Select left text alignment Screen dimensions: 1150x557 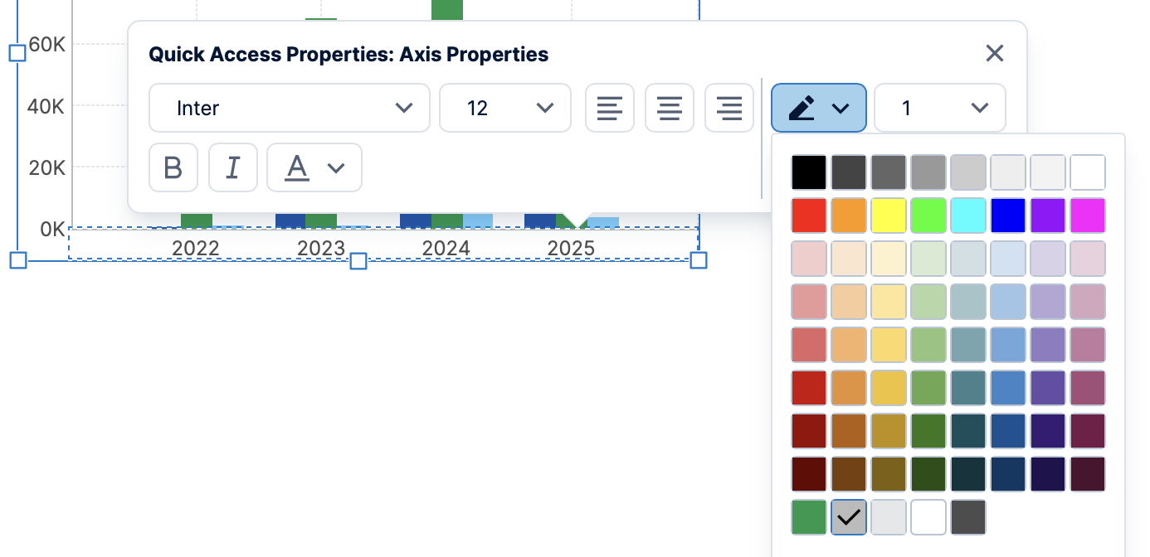click(x=610, y=108)
